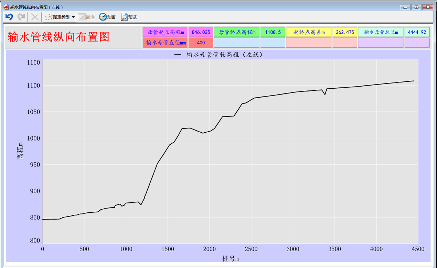Maximize the 输水管线纵向布置图 window
437x268 pixels.
pos(416,7)
